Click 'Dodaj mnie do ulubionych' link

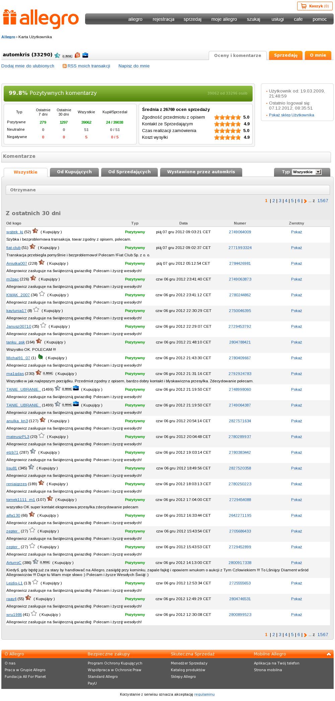click(28, 66)
